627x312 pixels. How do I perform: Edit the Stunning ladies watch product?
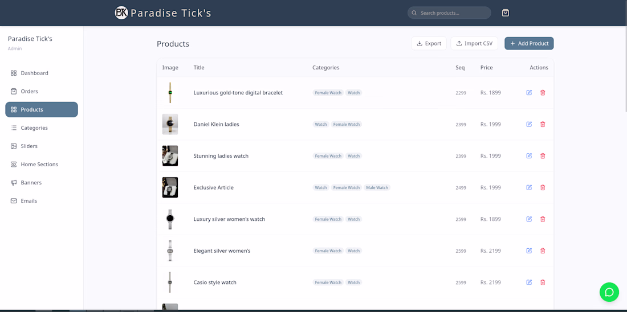(529, 156)
